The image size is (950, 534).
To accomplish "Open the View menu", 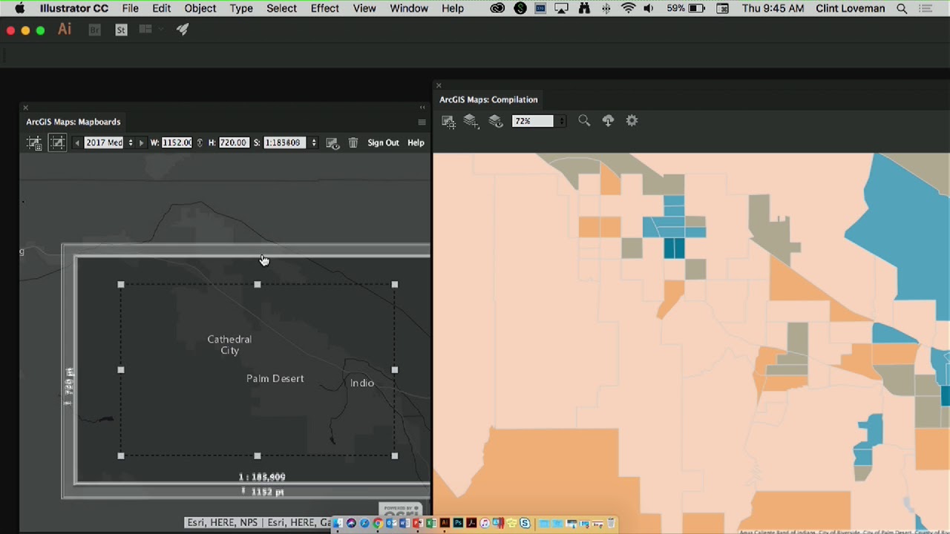I will [x=364, y=8].
